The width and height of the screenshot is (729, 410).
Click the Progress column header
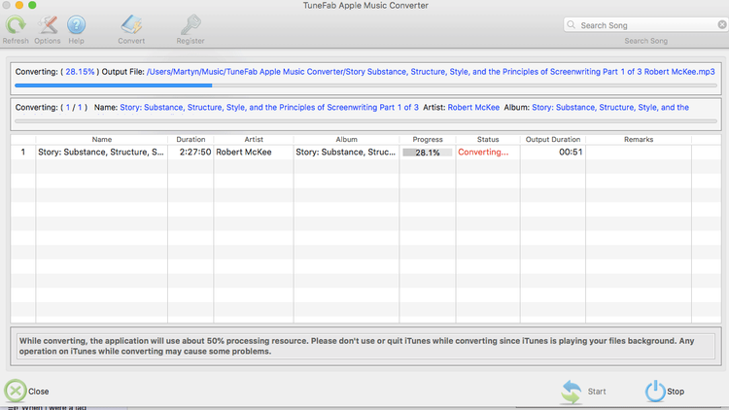(428, 140)
